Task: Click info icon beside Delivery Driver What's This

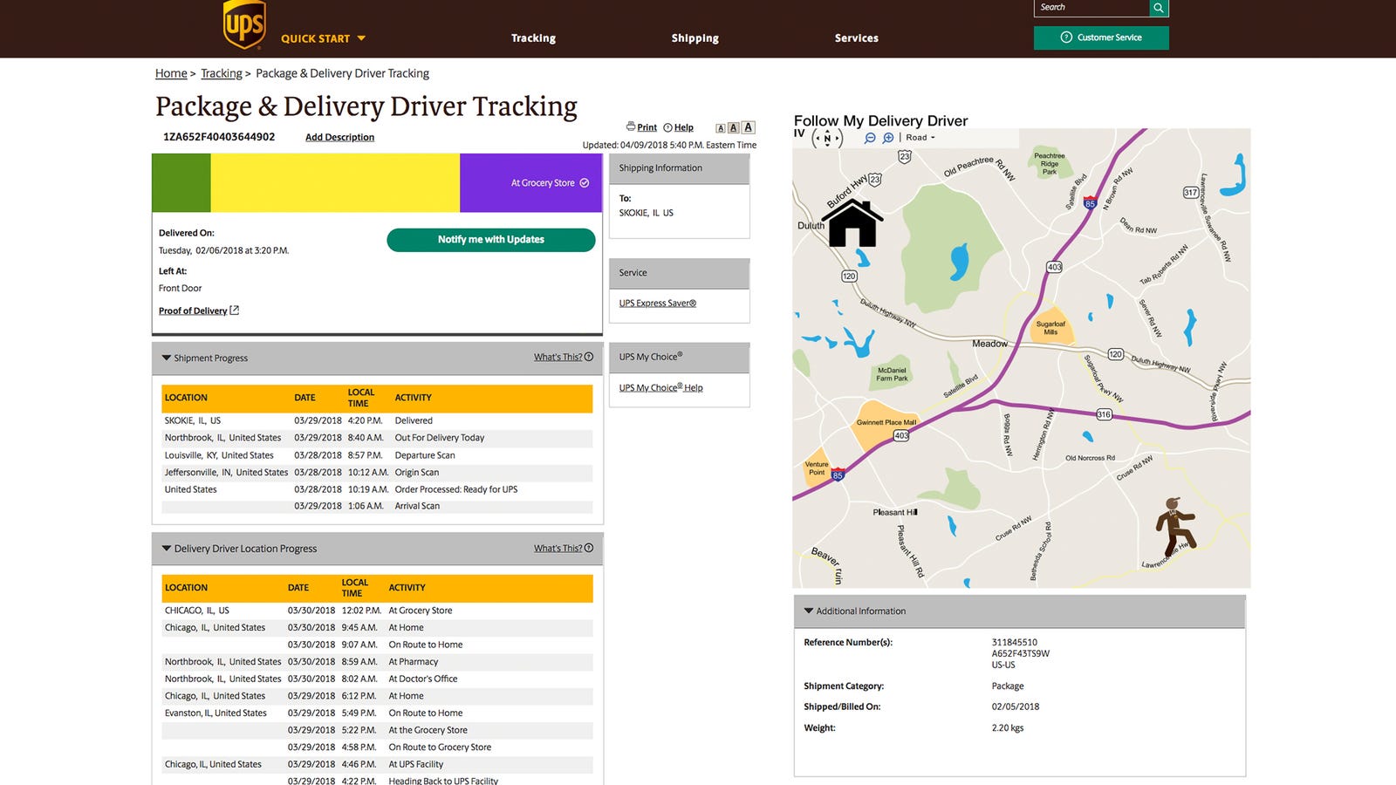Action: point(589,548)
